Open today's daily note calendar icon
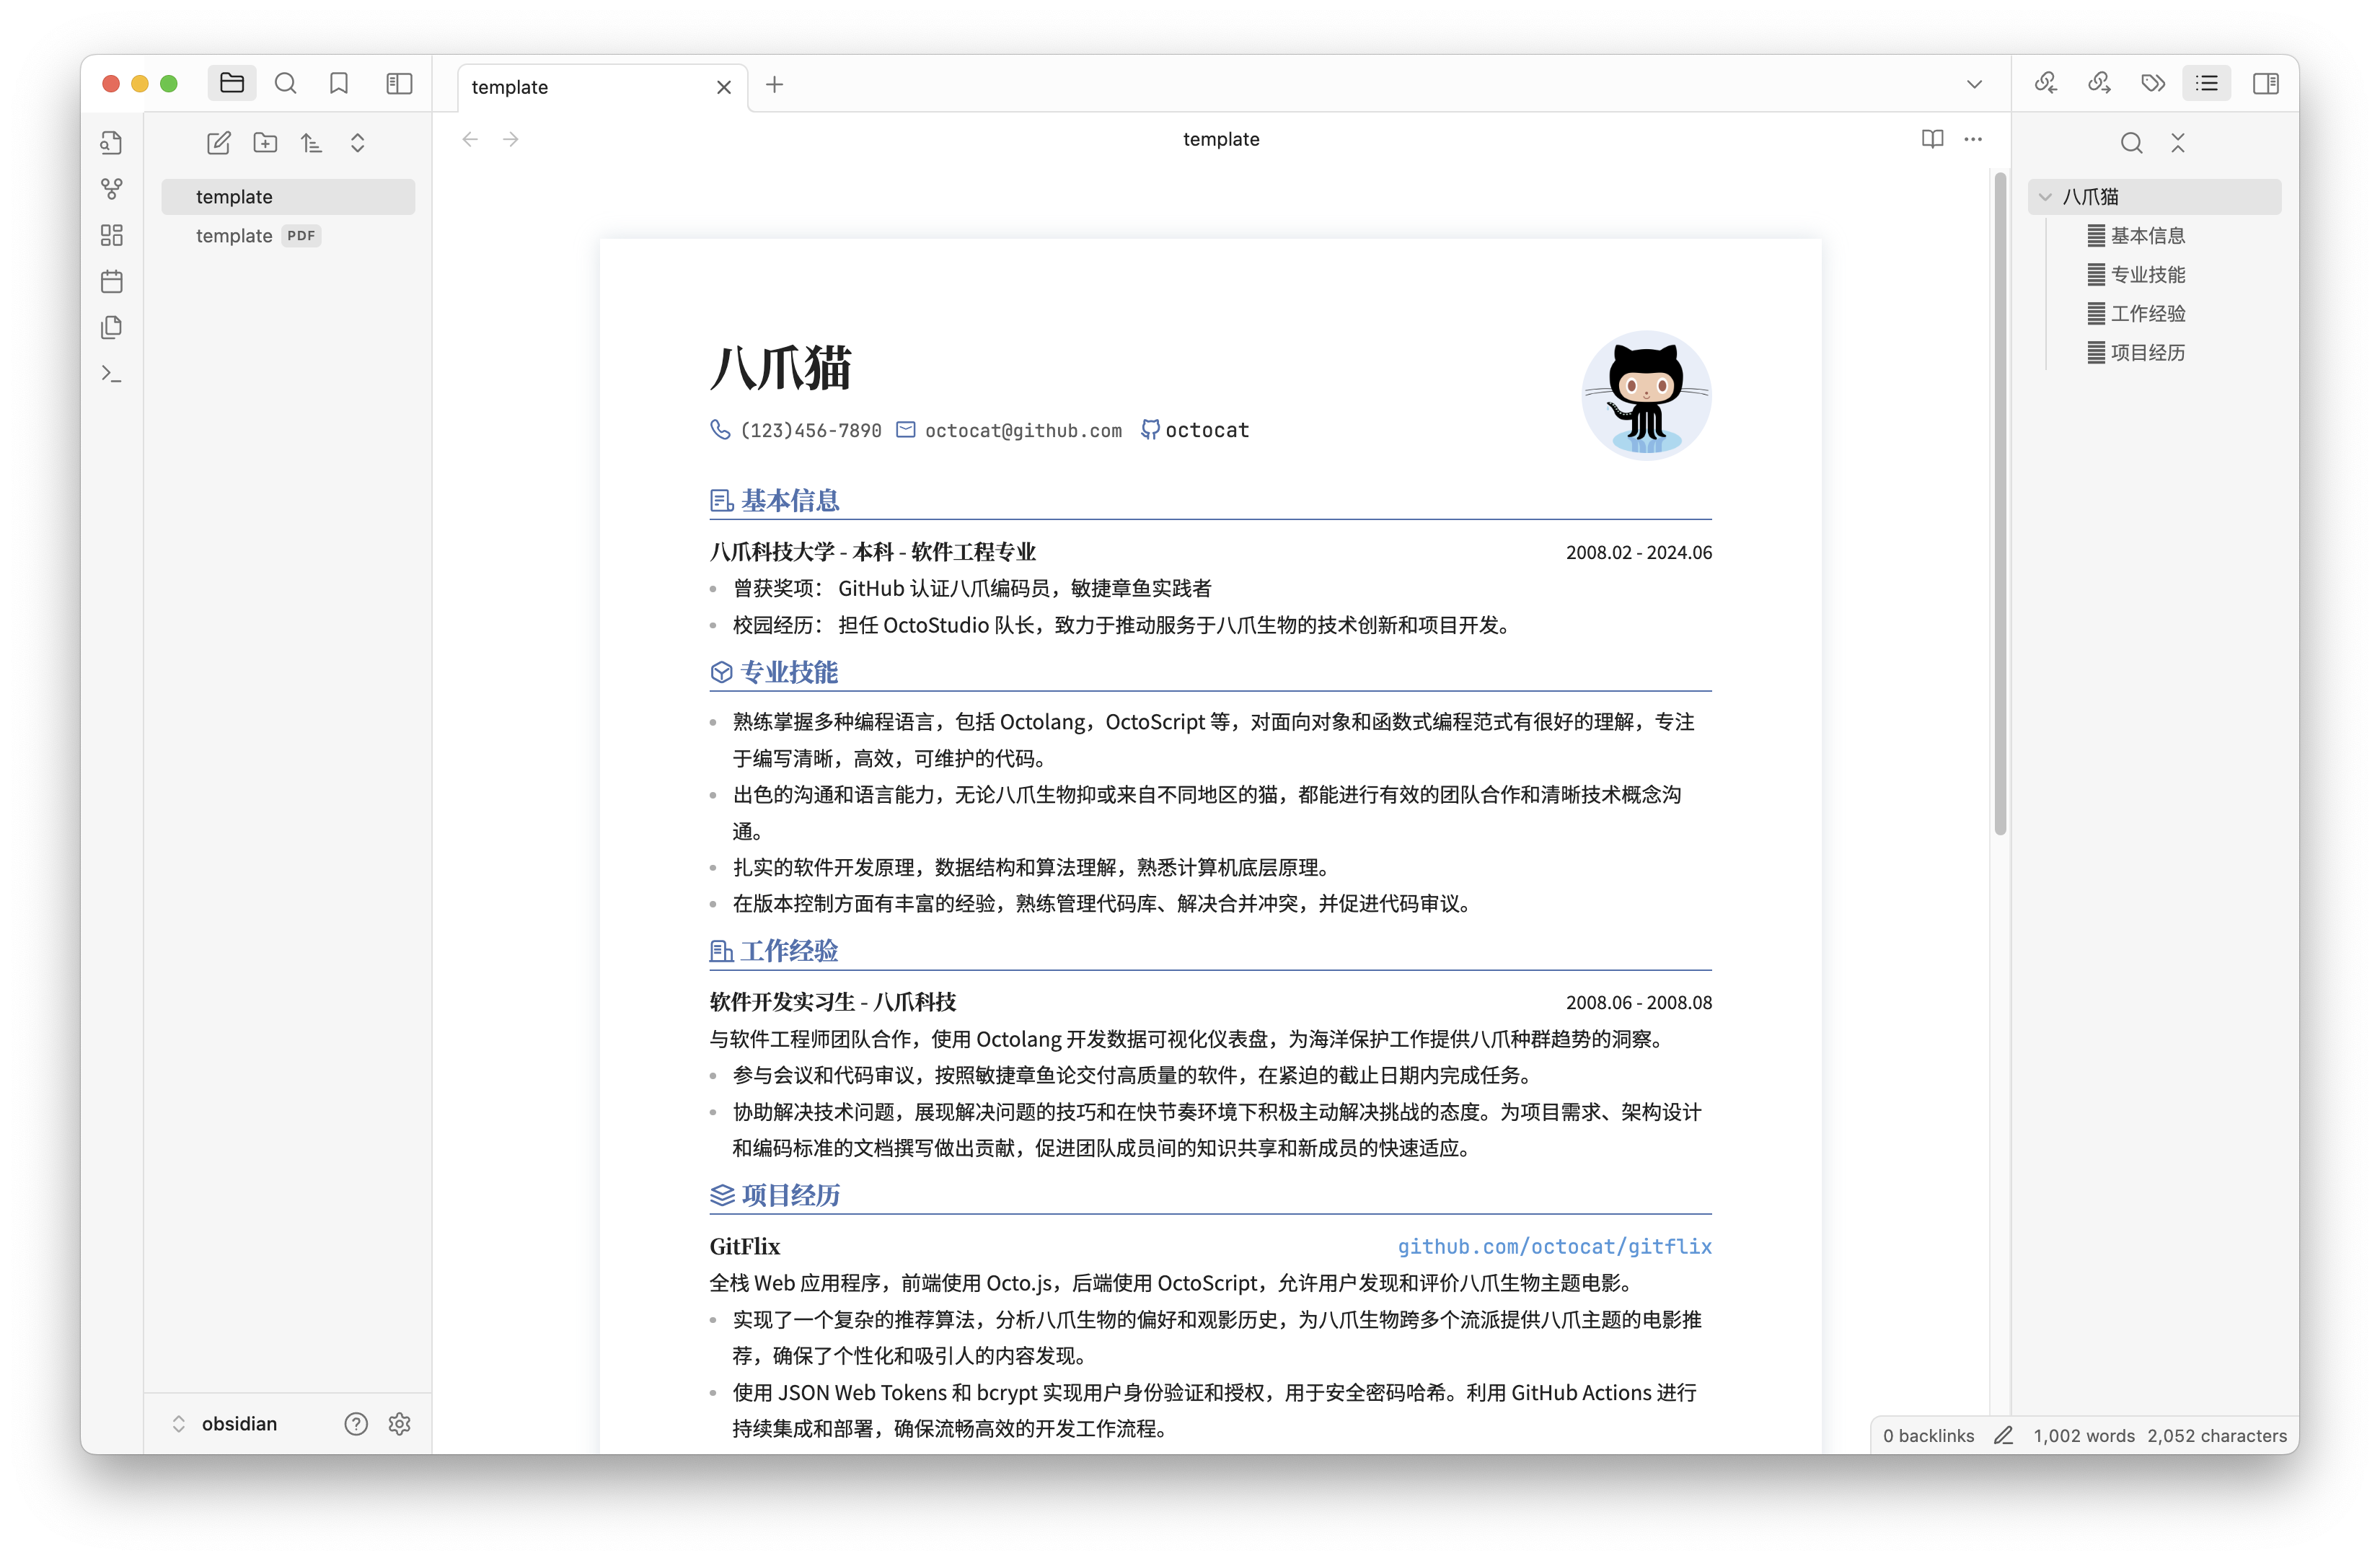The image size is (2380, 1561). point(112,281)
